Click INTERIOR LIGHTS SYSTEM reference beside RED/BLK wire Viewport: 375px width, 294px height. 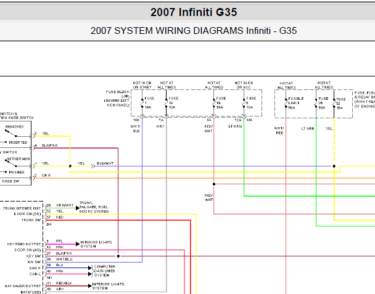tap(108, 286)
